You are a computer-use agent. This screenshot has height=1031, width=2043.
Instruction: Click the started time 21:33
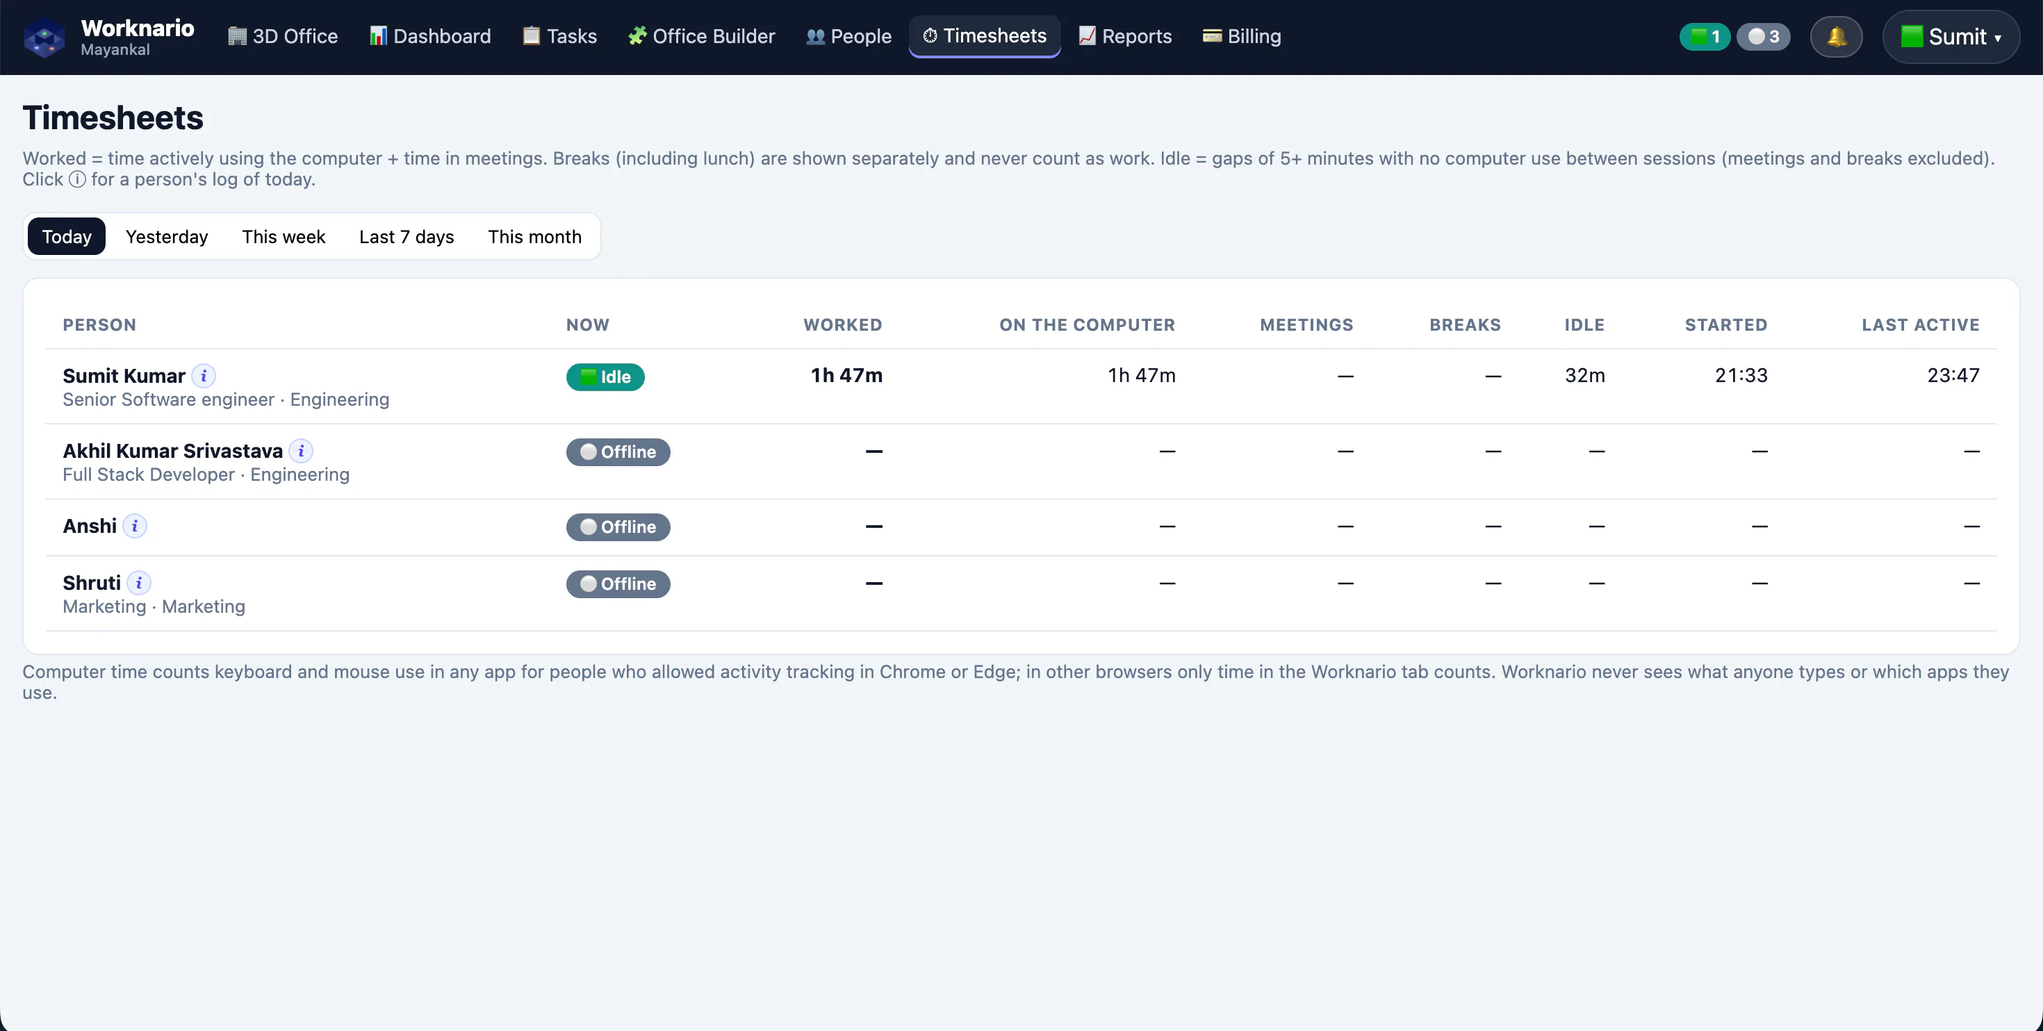[x=1741, y=375]
